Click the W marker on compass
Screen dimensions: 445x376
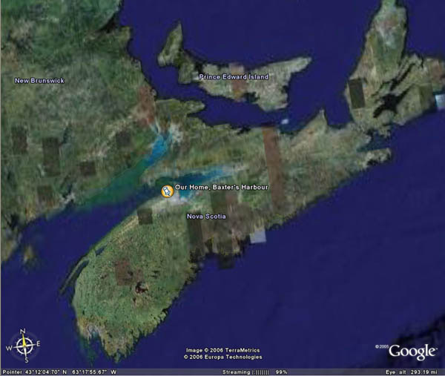pyautogui.click(x=10, y=346)
